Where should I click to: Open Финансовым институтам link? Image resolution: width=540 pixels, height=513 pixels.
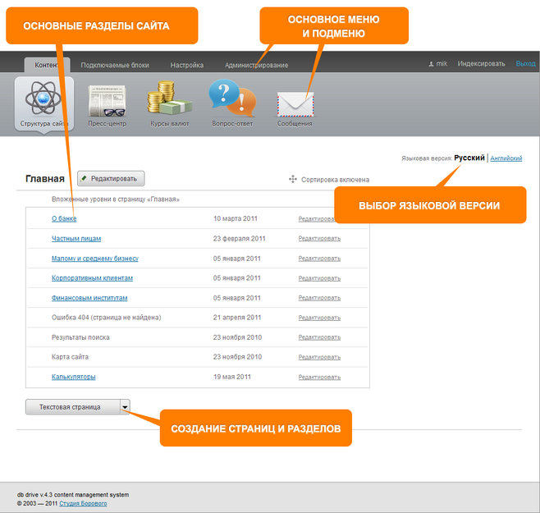click(89, 298)
